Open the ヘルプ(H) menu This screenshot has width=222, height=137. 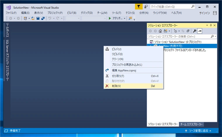tap(176, 13)
